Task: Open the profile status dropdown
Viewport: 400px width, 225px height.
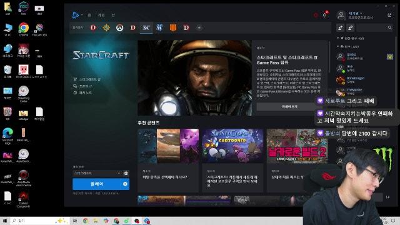Action: click(x=356, y=13)
